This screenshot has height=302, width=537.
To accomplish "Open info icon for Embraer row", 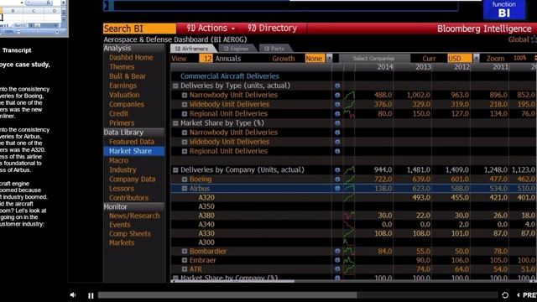I will [x=337, y=260].
